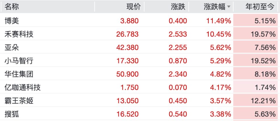Click the 11.49% change percentage value
280x121 pixels.
tap(218, 21)
